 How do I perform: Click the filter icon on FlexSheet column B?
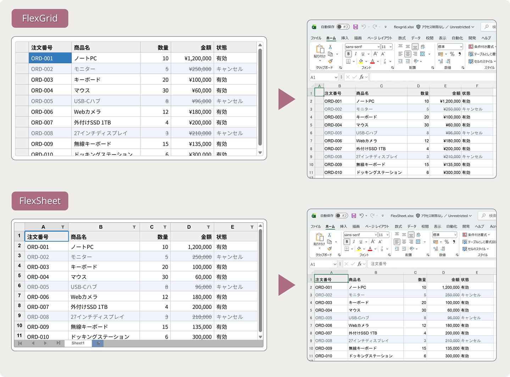pyautogui.click(x=134, y=227)
